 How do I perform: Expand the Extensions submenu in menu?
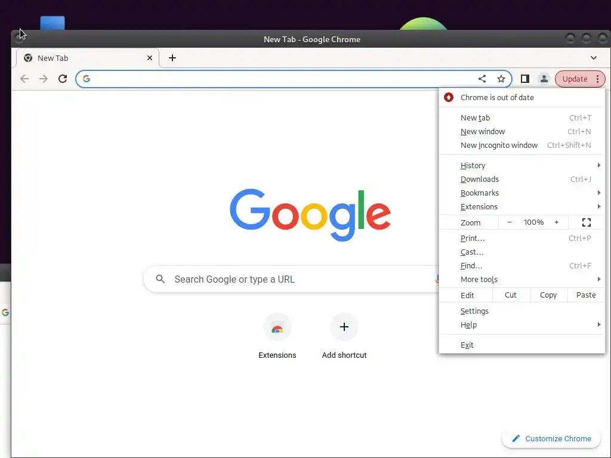pos(522,206)
